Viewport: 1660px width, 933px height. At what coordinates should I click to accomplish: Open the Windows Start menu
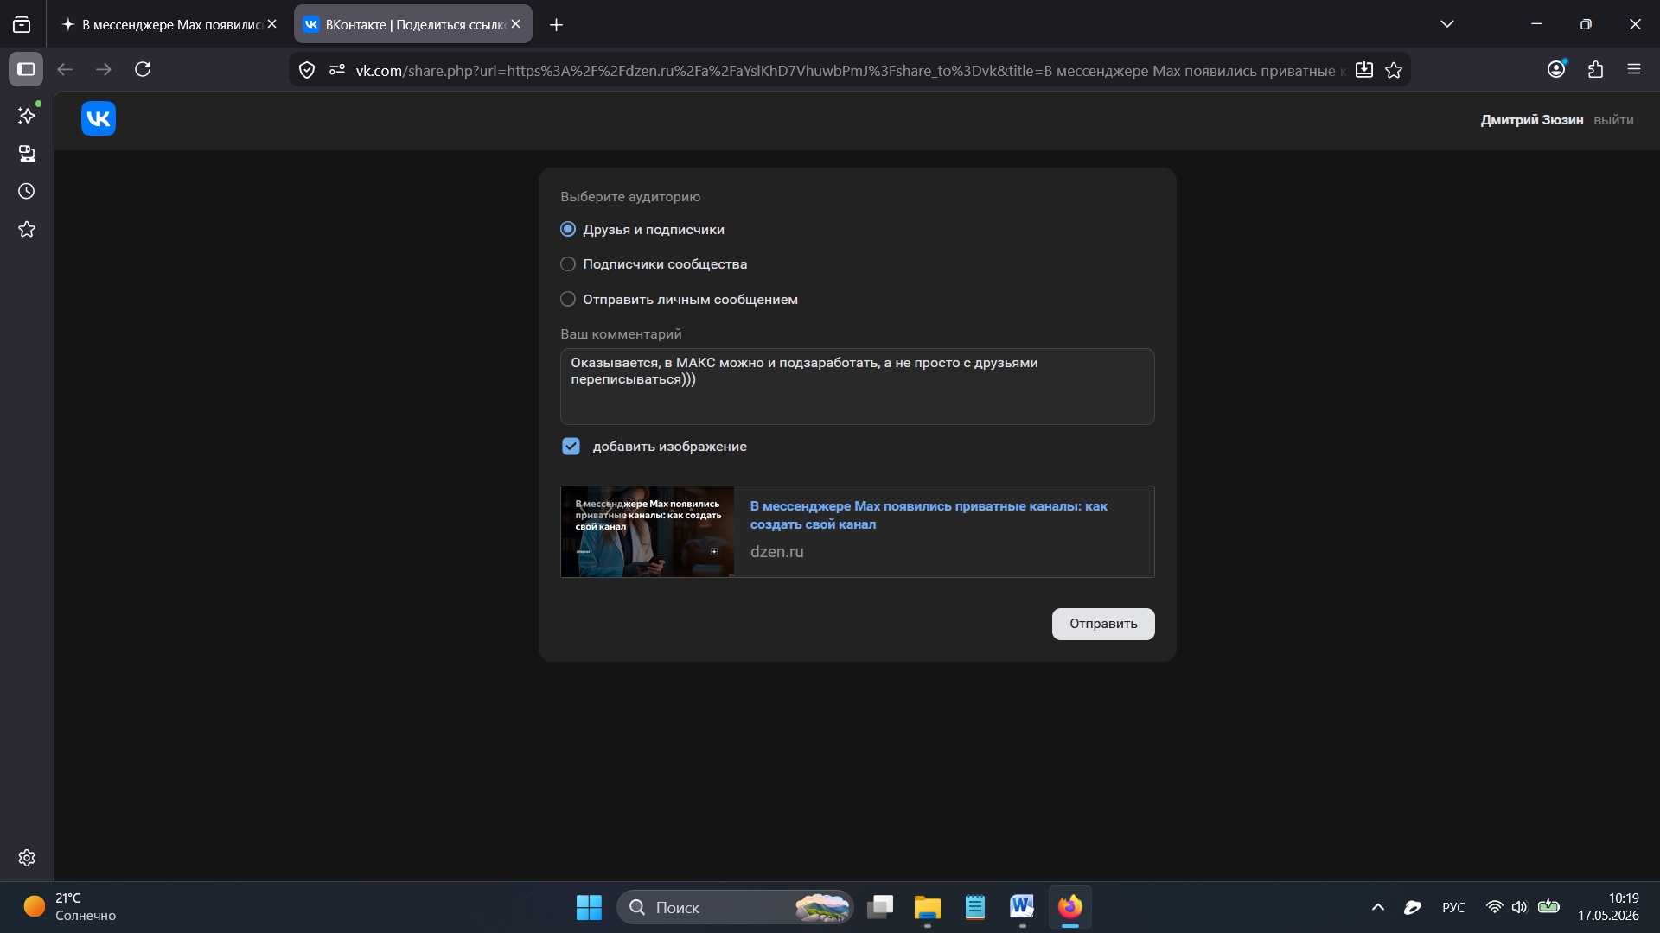[x=589, y=907]
